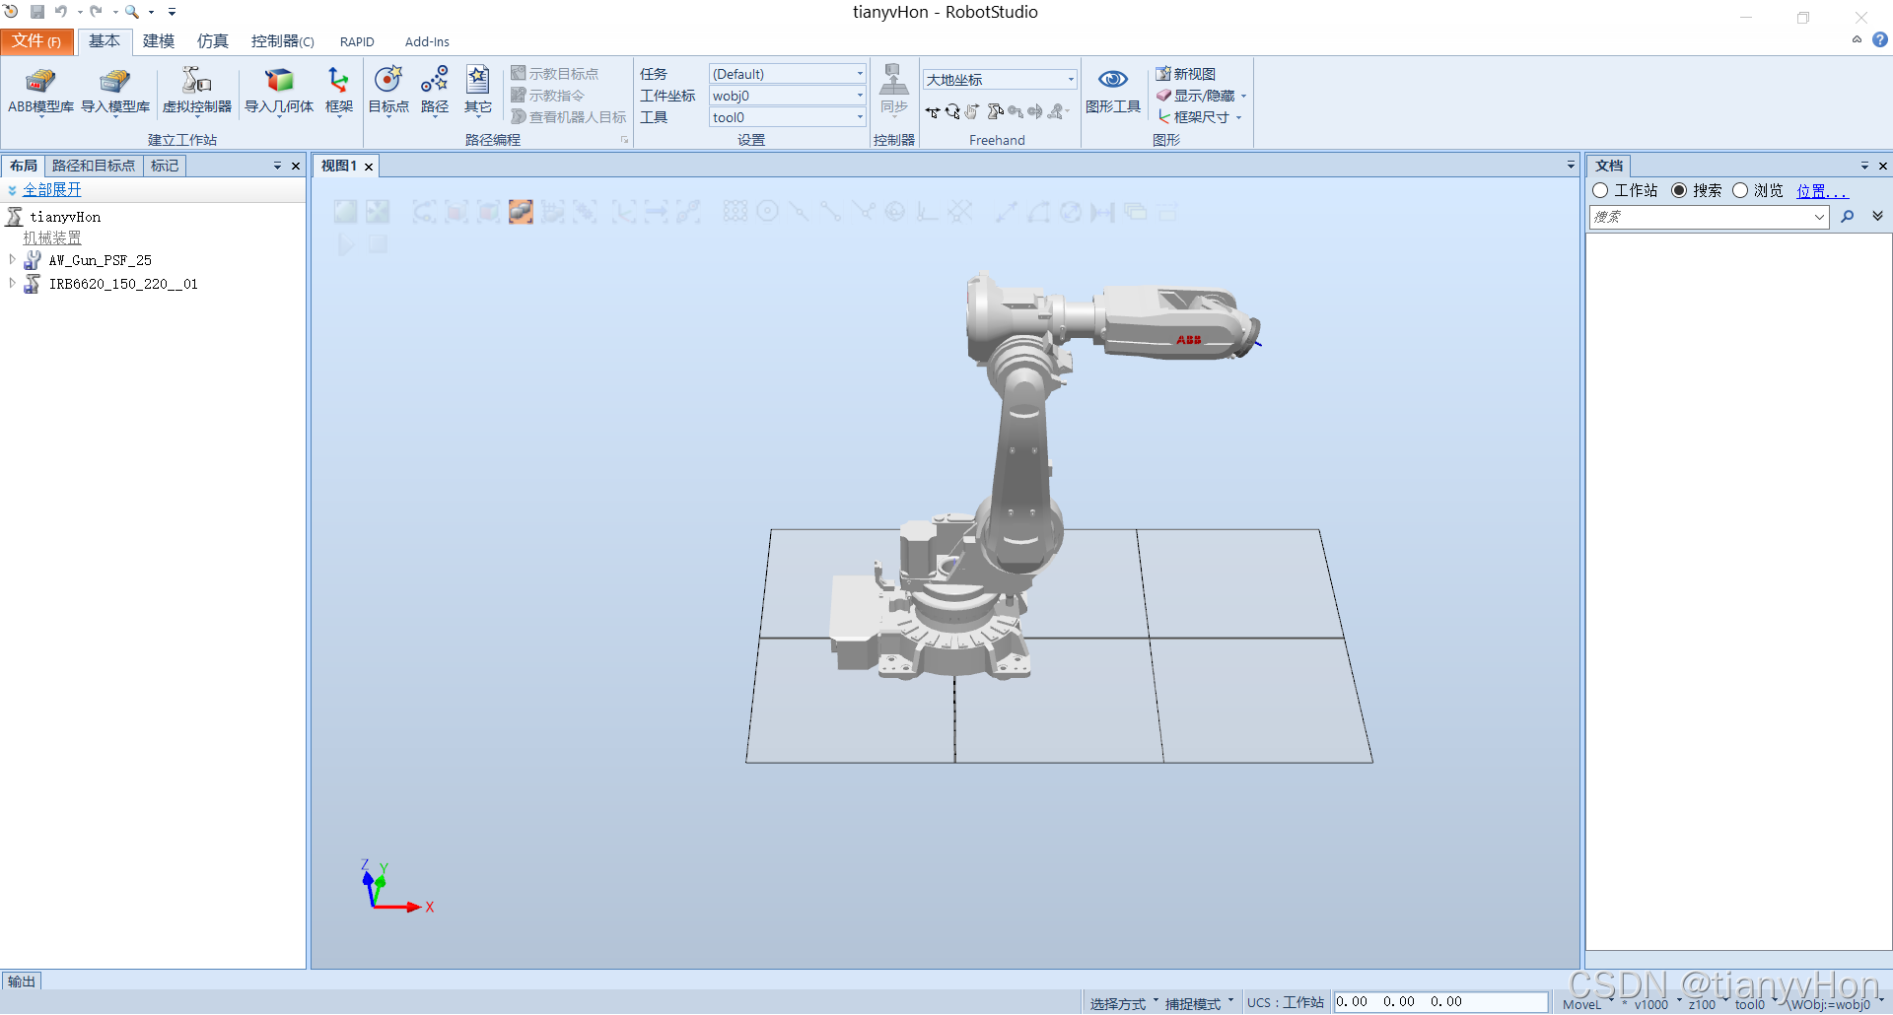The height and width of the screenshot is (1015, 1893).
Task: Open the 文件 file menu
Action: tap(36, 41)
